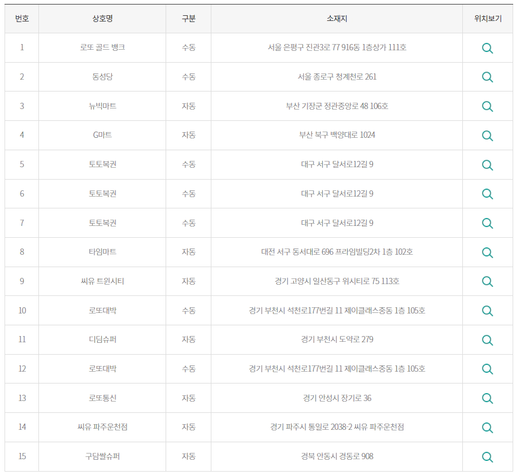516x475 pixels.
Task: Click 수동 in the 동성당 row
Action: click(x=189, y=77)
